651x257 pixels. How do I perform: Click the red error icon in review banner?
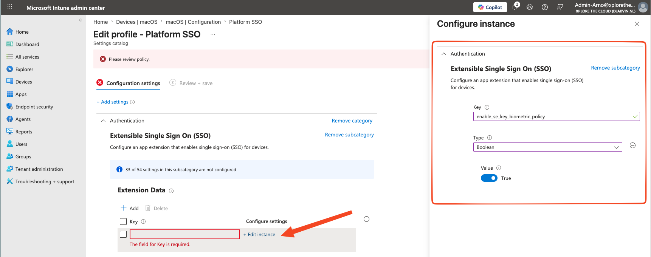(x=103, y=59)
